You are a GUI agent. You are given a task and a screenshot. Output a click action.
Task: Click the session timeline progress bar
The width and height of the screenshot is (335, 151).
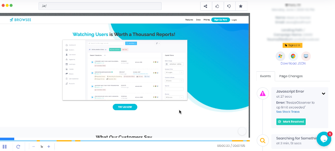coord(125,140)
